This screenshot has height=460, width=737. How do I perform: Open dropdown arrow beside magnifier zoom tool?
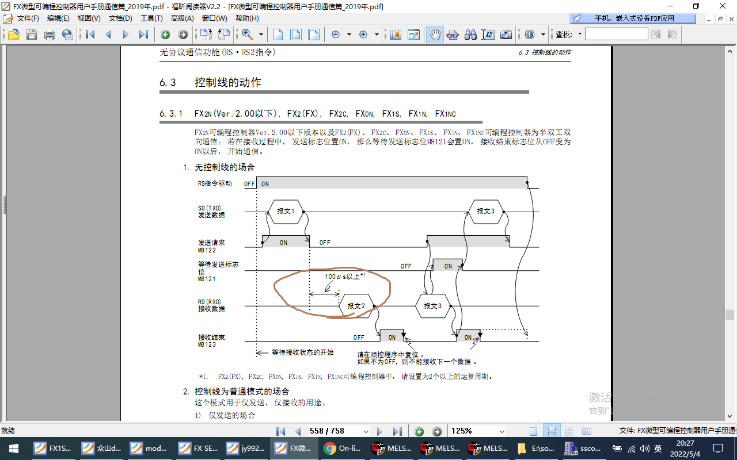click(261, 34)
